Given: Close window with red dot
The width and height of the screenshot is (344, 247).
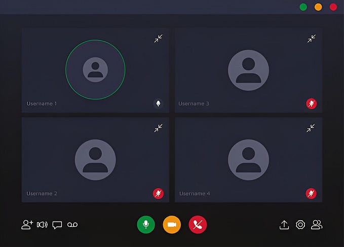Looking at the screenshot, I should click(x=333, y=7).
